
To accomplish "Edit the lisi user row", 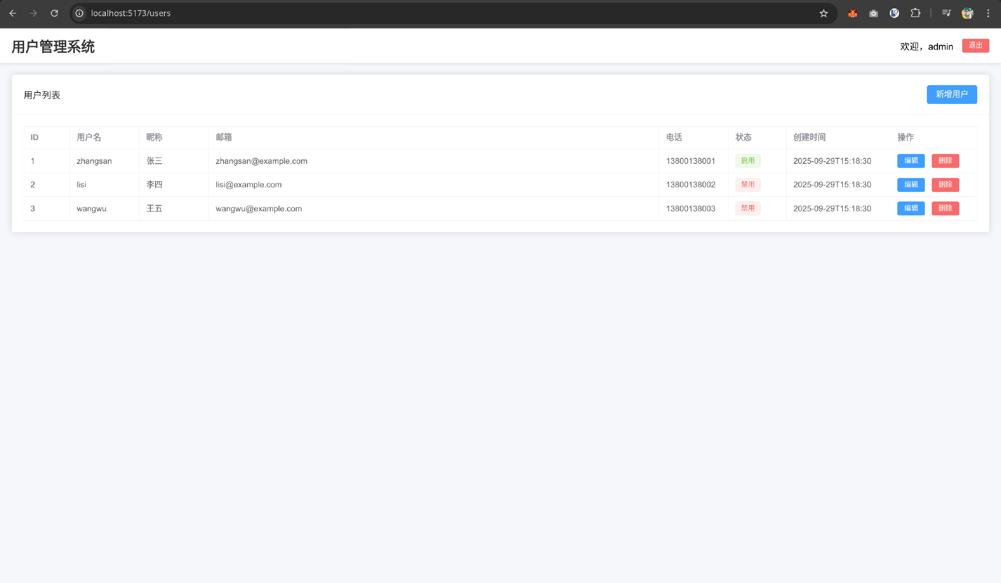I will [x=910, y=185].
